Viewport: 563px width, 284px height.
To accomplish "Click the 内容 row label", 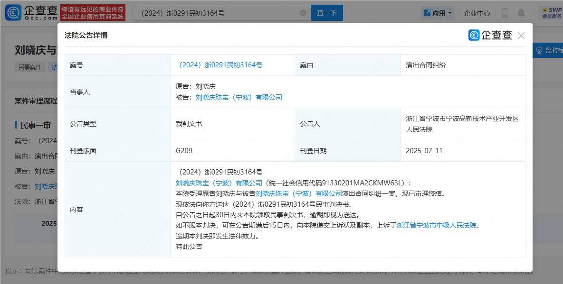I will point(76,210).
